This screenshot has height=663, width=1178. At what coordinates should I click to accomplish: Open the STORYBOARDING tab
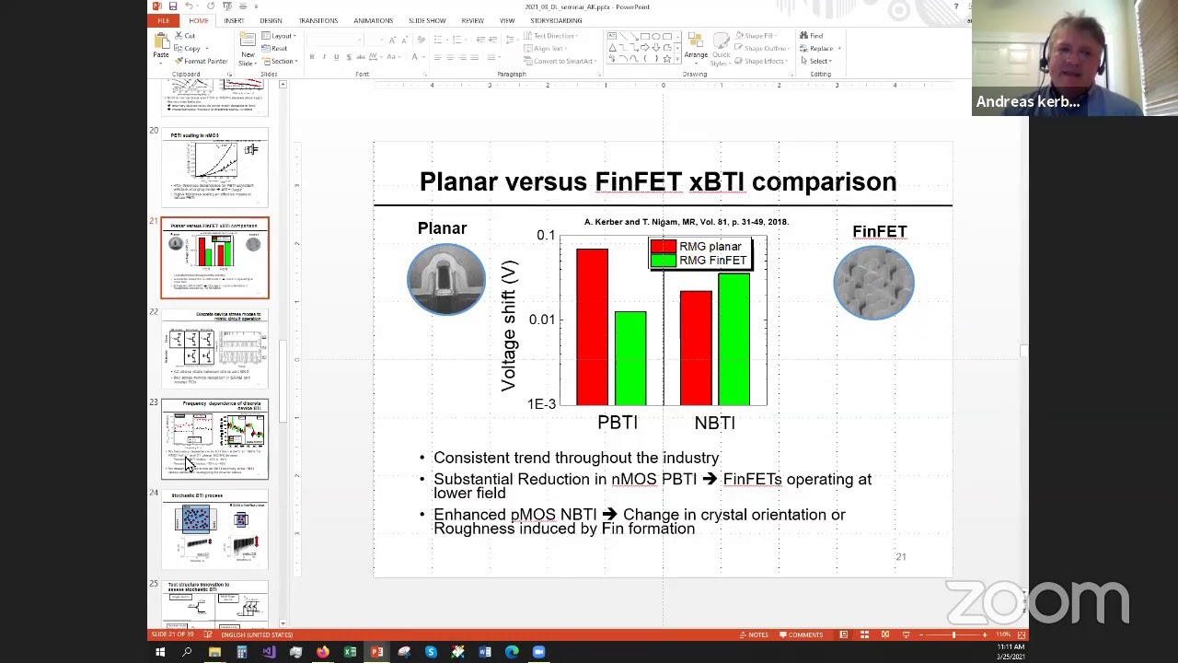[x=556, y=20]
